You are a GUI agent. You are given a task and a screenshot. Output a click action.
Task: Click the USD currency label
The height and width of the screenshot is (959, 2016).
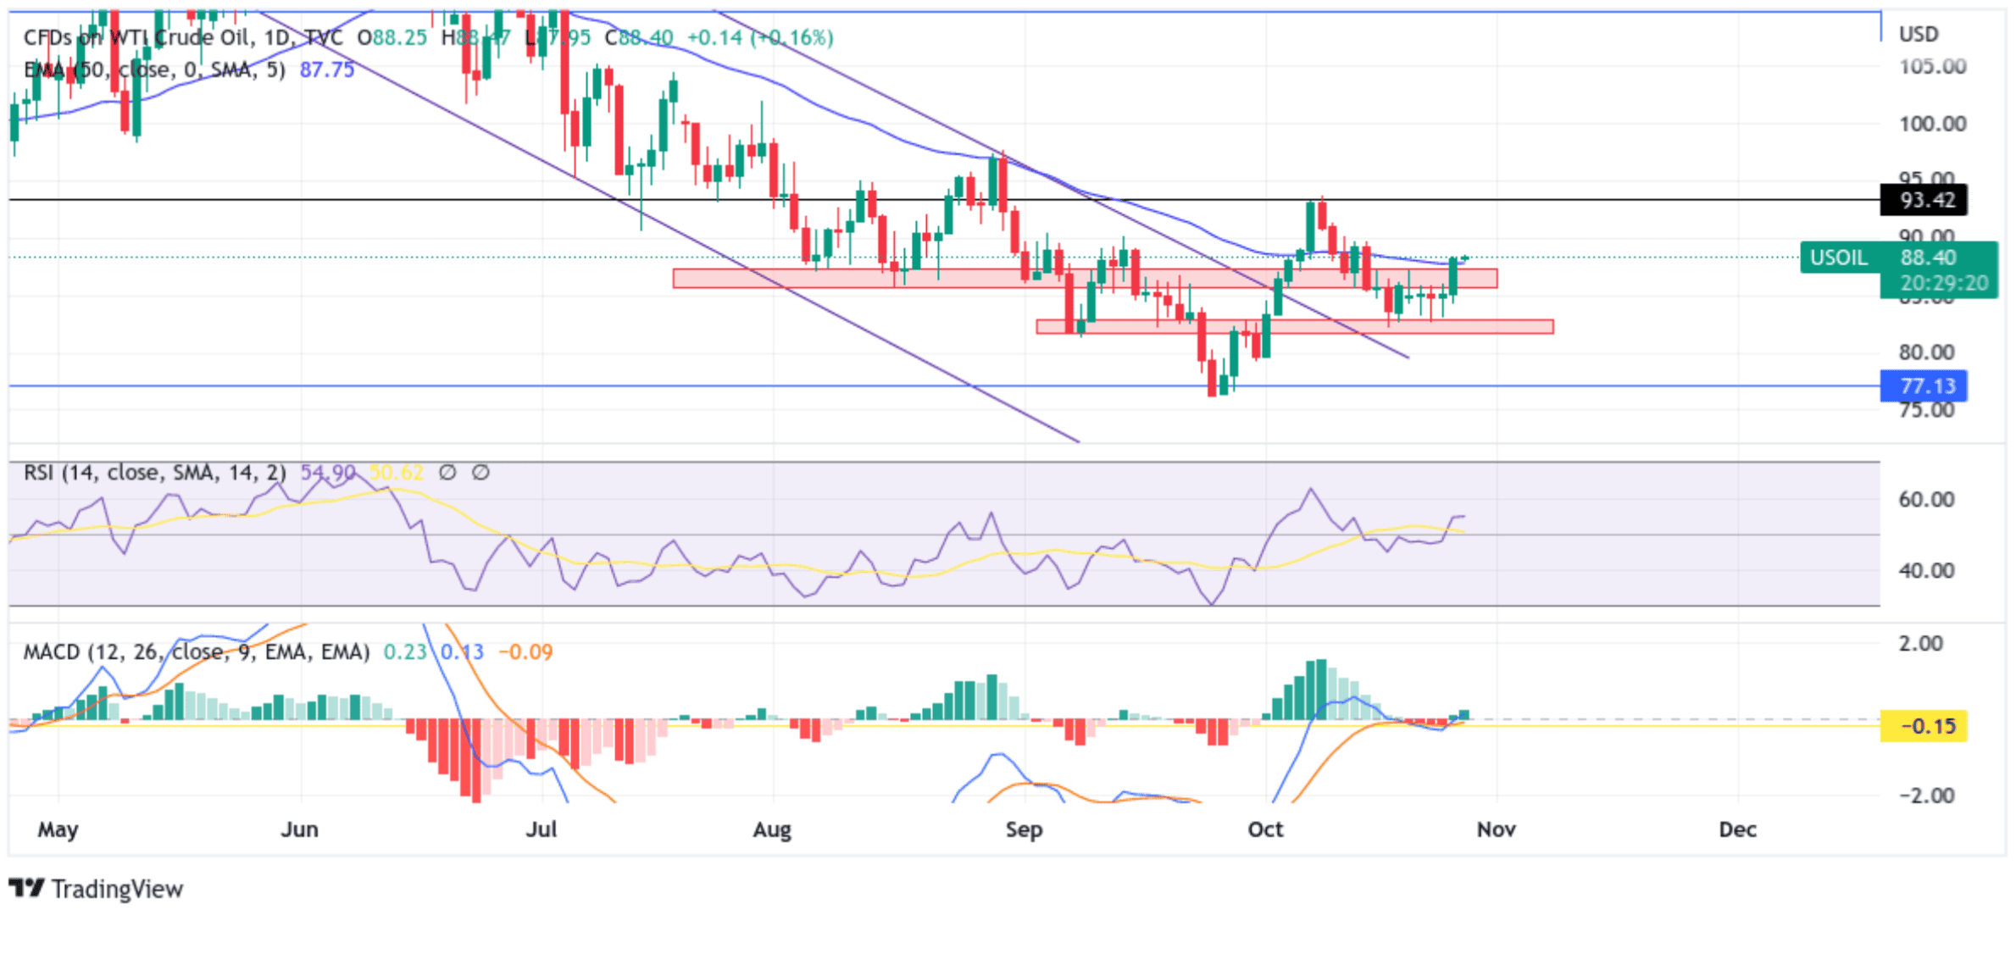1919,35
